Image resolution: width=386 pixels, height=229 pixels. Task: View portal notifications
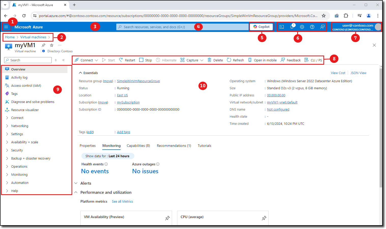[292, 27]
